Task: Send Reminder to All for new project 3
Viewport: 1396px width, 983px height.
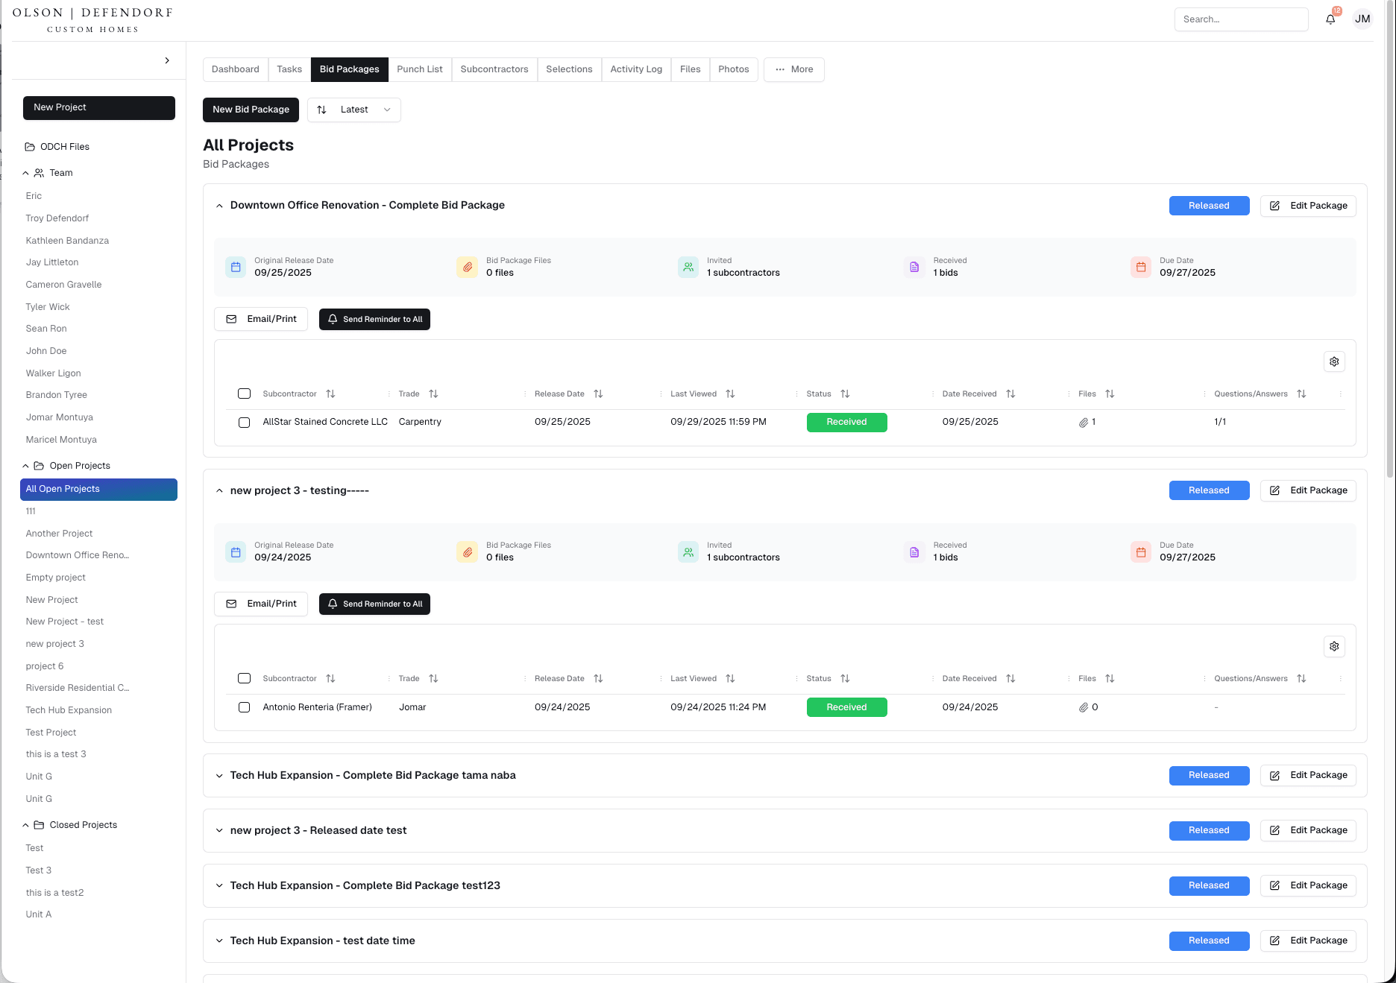Action: pyautogui.click(x=374, y=604)
